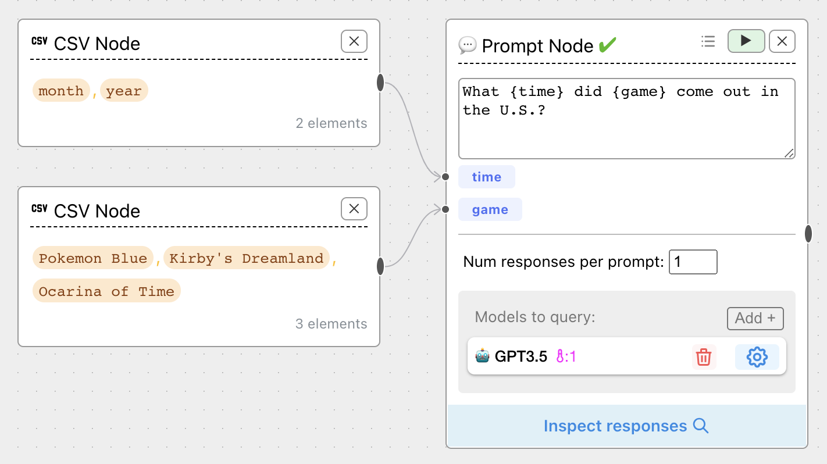The height and width of the screenshot is (464, 827).
Task: Run the Prompt Node with the play button
Action: [746, 41]
